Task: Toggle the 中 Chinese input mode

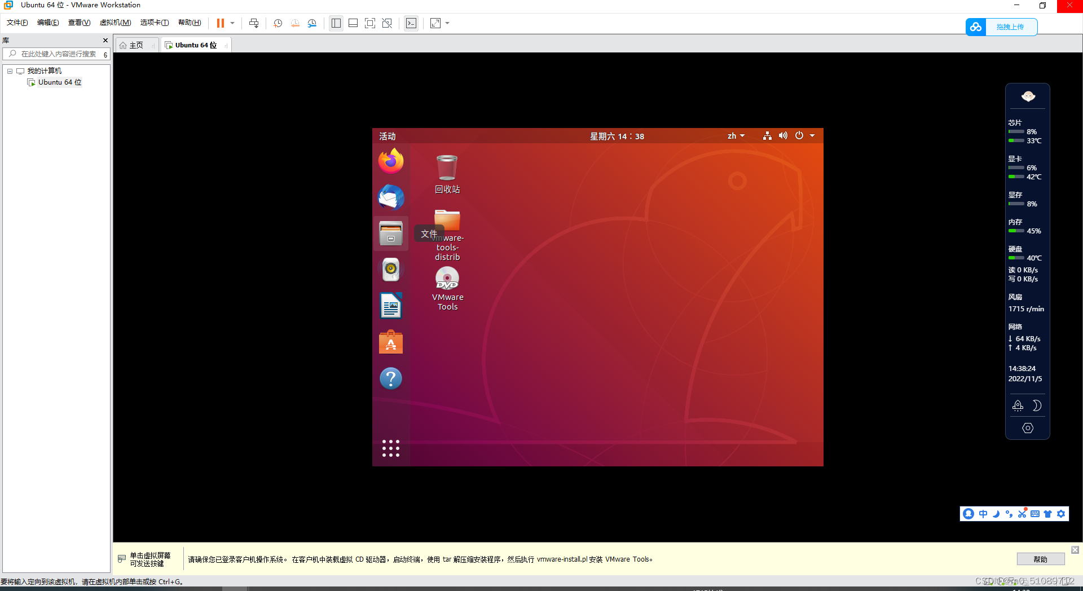Action: point(983,514)
